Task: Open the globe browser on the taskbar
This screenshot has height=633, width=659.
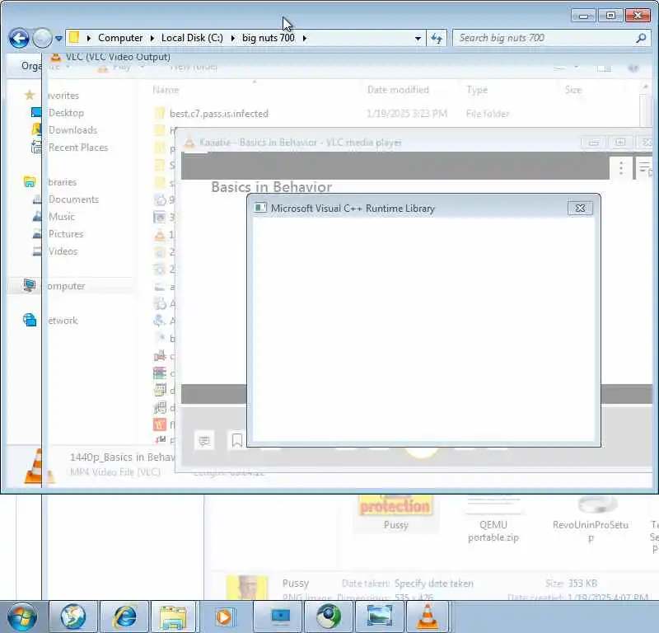Action: (73, 617)
